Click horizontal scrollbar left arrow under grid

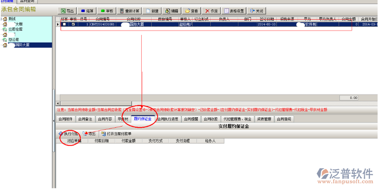click(58, 103)
